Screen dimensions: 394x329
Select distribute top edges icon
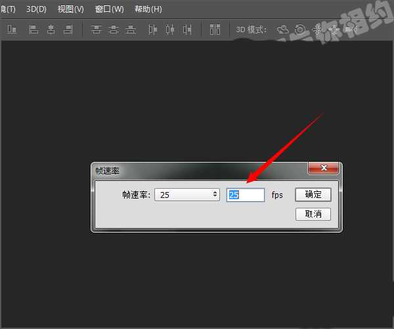click(x=97, y=29)
